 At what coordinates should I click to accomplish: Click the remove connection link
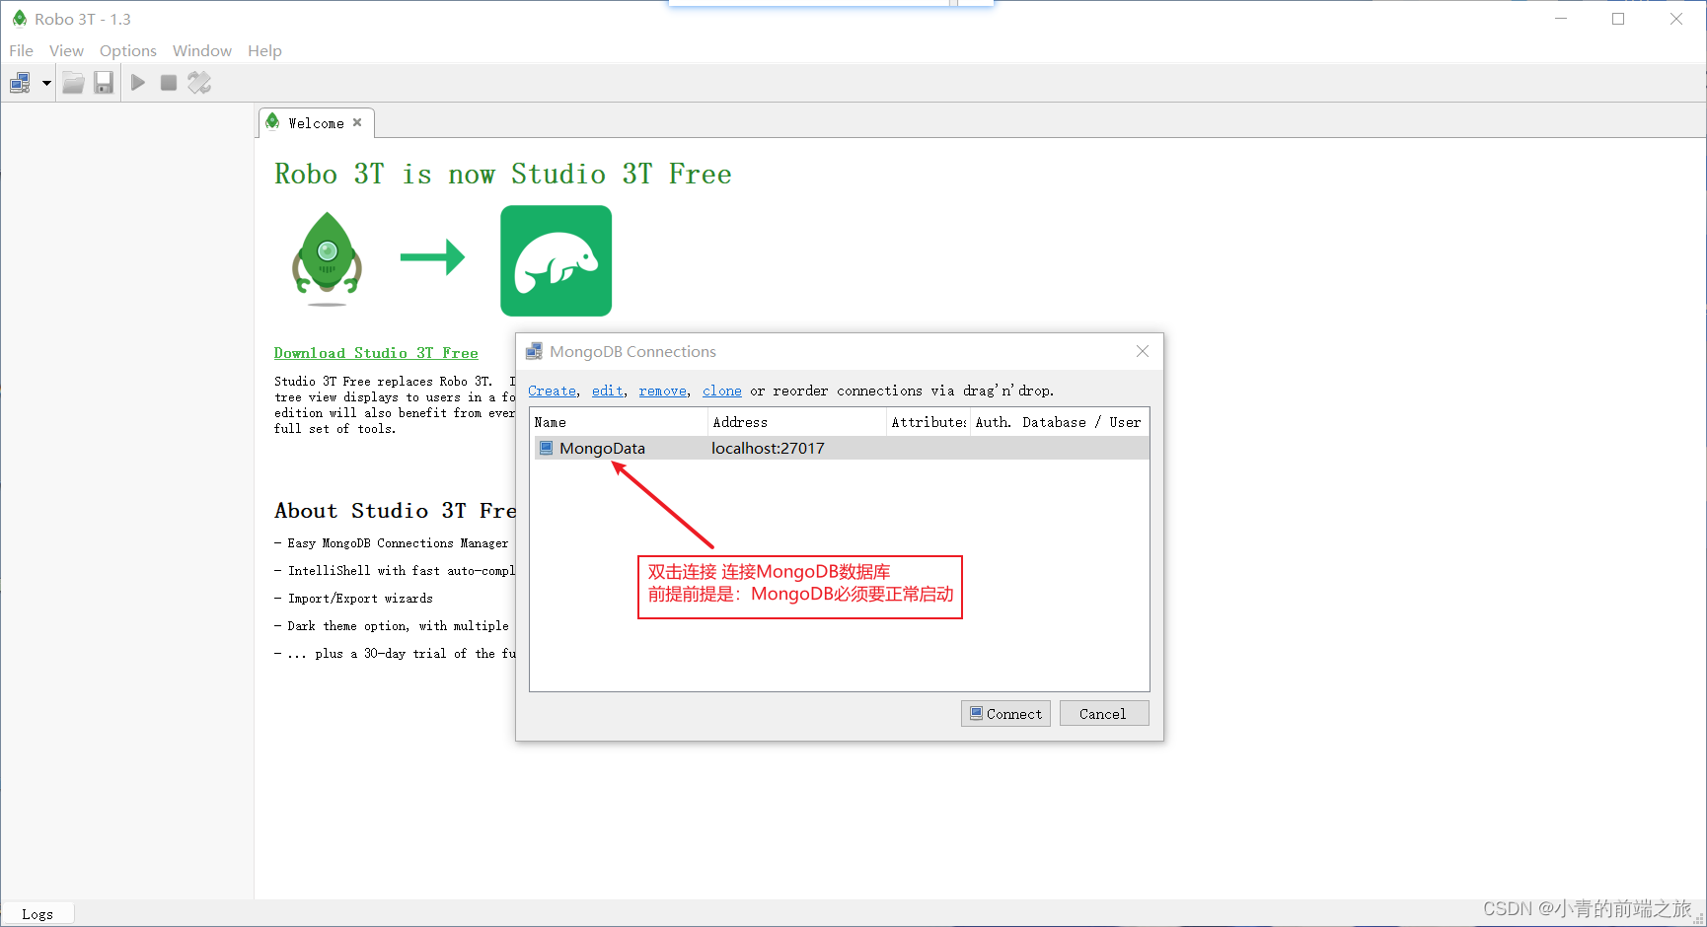tap(662, 391)
